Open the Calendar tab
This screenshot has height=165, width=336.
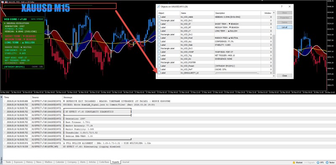[x=60, y=162]
